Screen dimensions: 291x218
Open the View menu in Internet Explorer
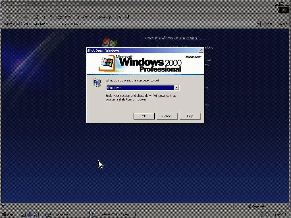(x=28, y=10)
